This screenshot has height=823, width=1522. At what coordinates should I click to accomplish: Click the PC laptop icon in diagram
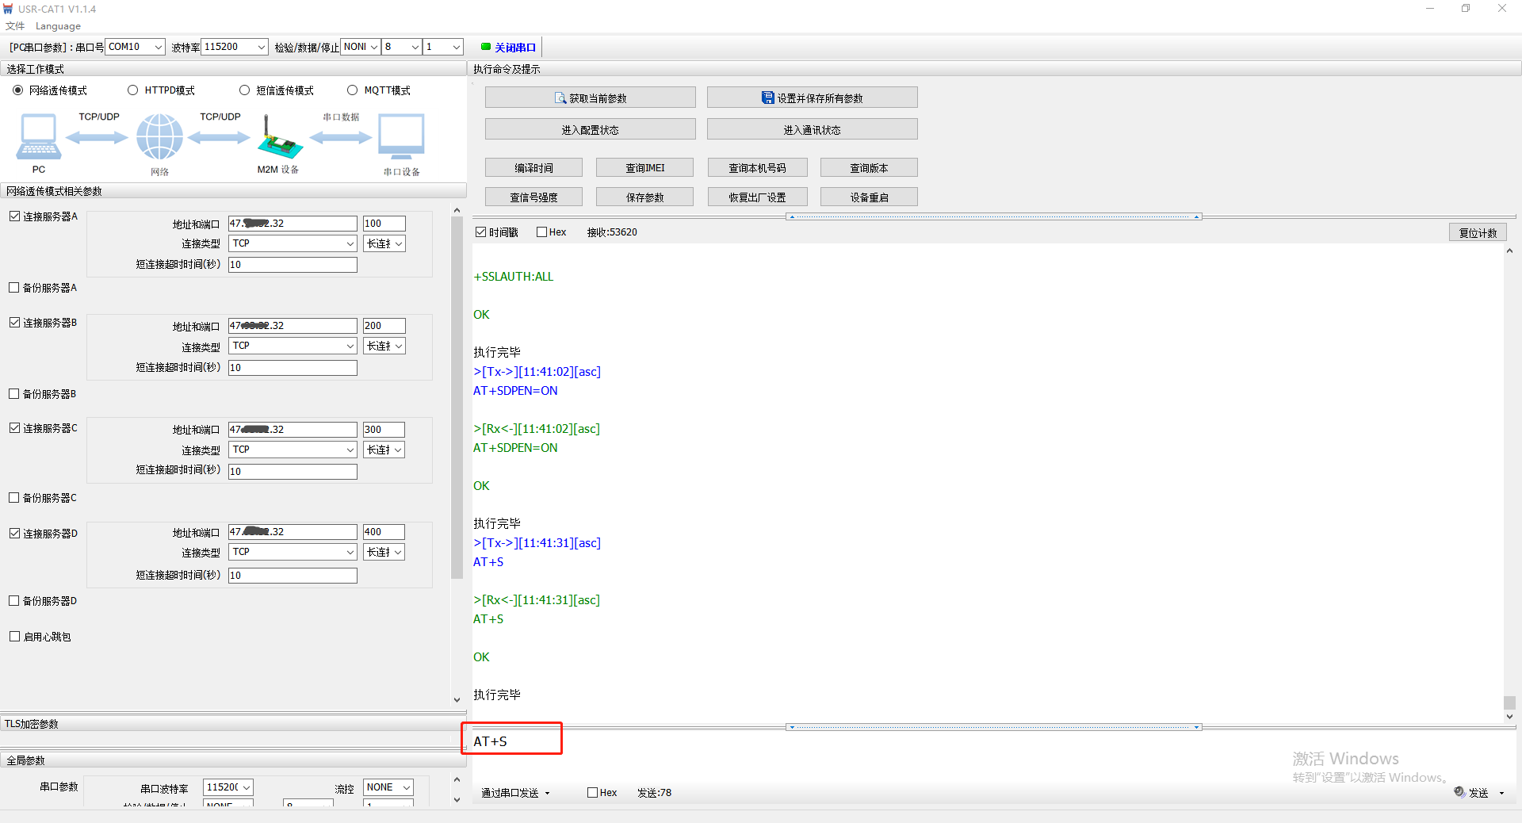(38, 136)
